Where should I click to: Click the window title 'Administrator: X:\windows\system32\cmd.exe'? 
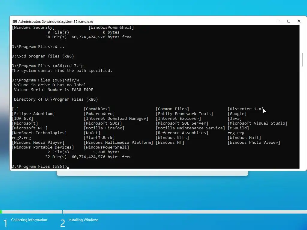click(x=55, y=22)
